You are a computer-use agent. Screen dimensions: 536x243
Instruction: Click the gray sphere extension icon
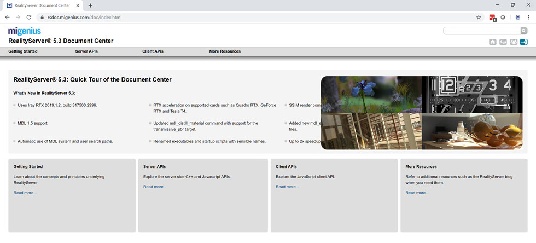pyautogui.click(x=503, y=17)
